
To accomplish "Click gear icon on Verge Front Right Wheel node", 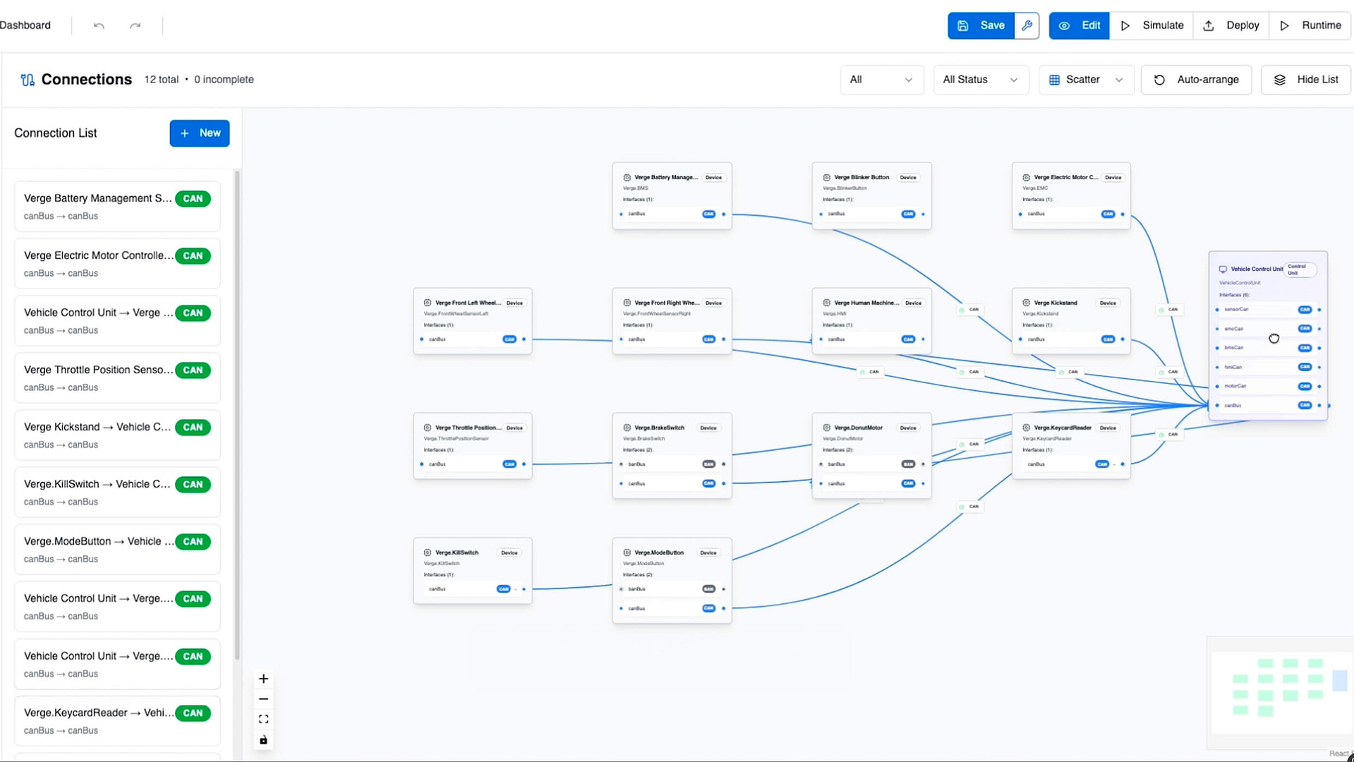I will [627, 303].
